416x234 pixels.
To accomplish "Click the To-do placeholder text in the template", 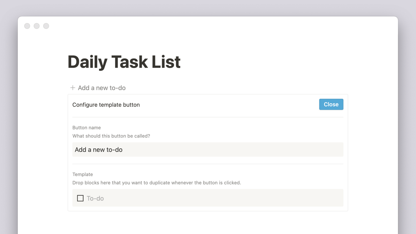I will pyautogui.click(x=95, y=198).
